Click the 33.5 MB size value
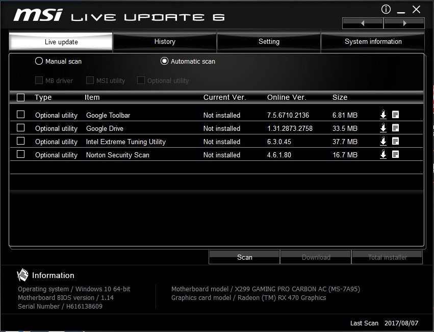 point(345,128)
